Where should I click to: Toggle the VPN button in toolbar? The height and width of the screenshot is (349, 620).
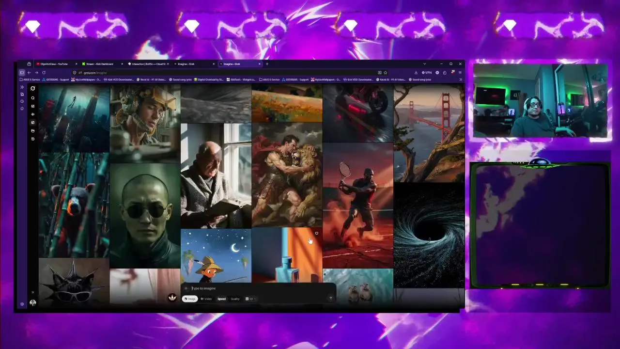tap(427, 73)
